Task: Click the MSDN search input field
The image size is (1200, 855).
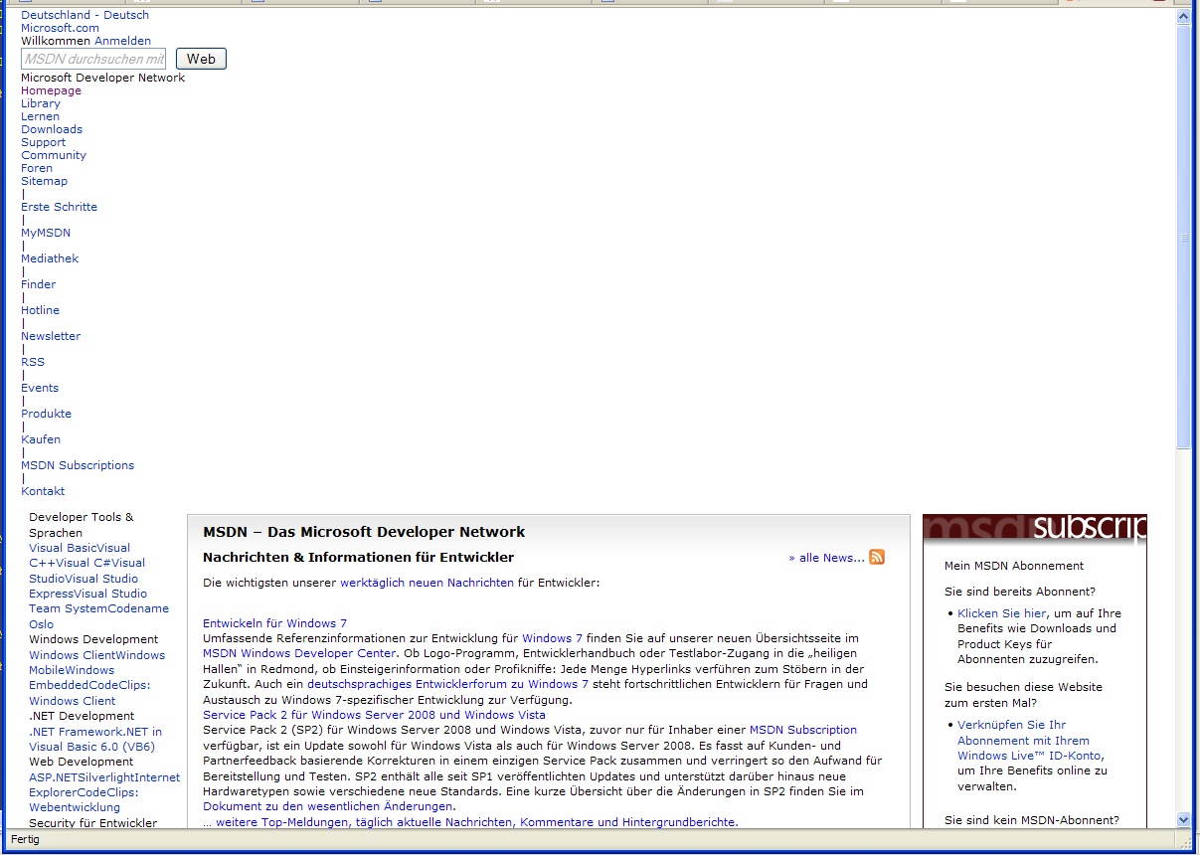Action: point(93,59)
